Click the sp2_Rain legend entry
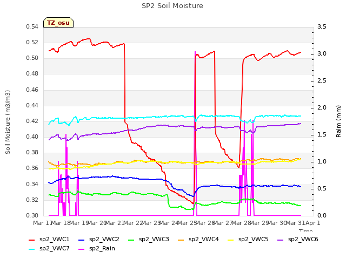346x259 pixels. [97, 249]
